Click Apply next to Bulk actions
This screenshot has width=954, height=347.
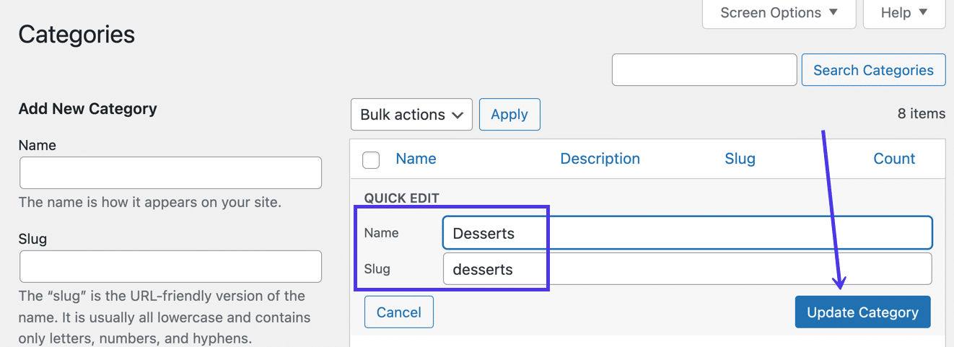point(509,115)
